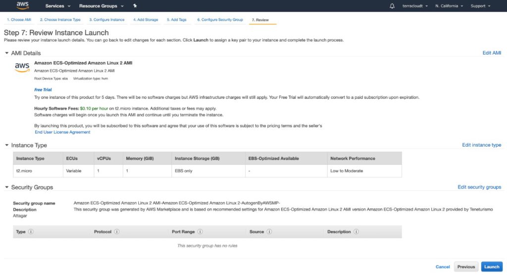
Task: Click info icon next to Source column
Action: [x=269, y=232]
